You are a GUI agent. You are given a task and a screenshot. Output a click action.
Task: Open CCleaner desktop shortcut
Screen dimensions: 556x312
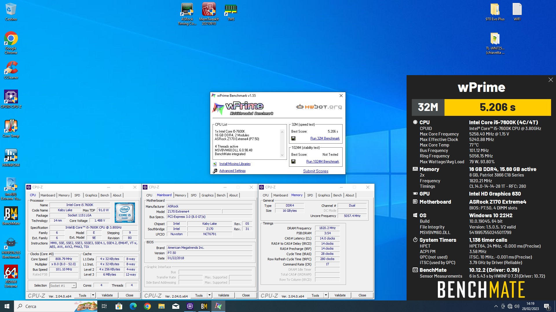(x=11, y=70)
